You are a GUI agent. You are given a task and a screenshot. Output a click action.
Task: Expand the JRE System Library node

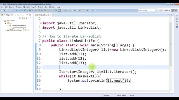[5, 30]
